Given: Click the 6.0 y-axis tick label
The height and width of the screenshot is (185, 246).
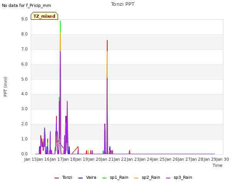Looking at the screenshot, I should pos(24,64).
